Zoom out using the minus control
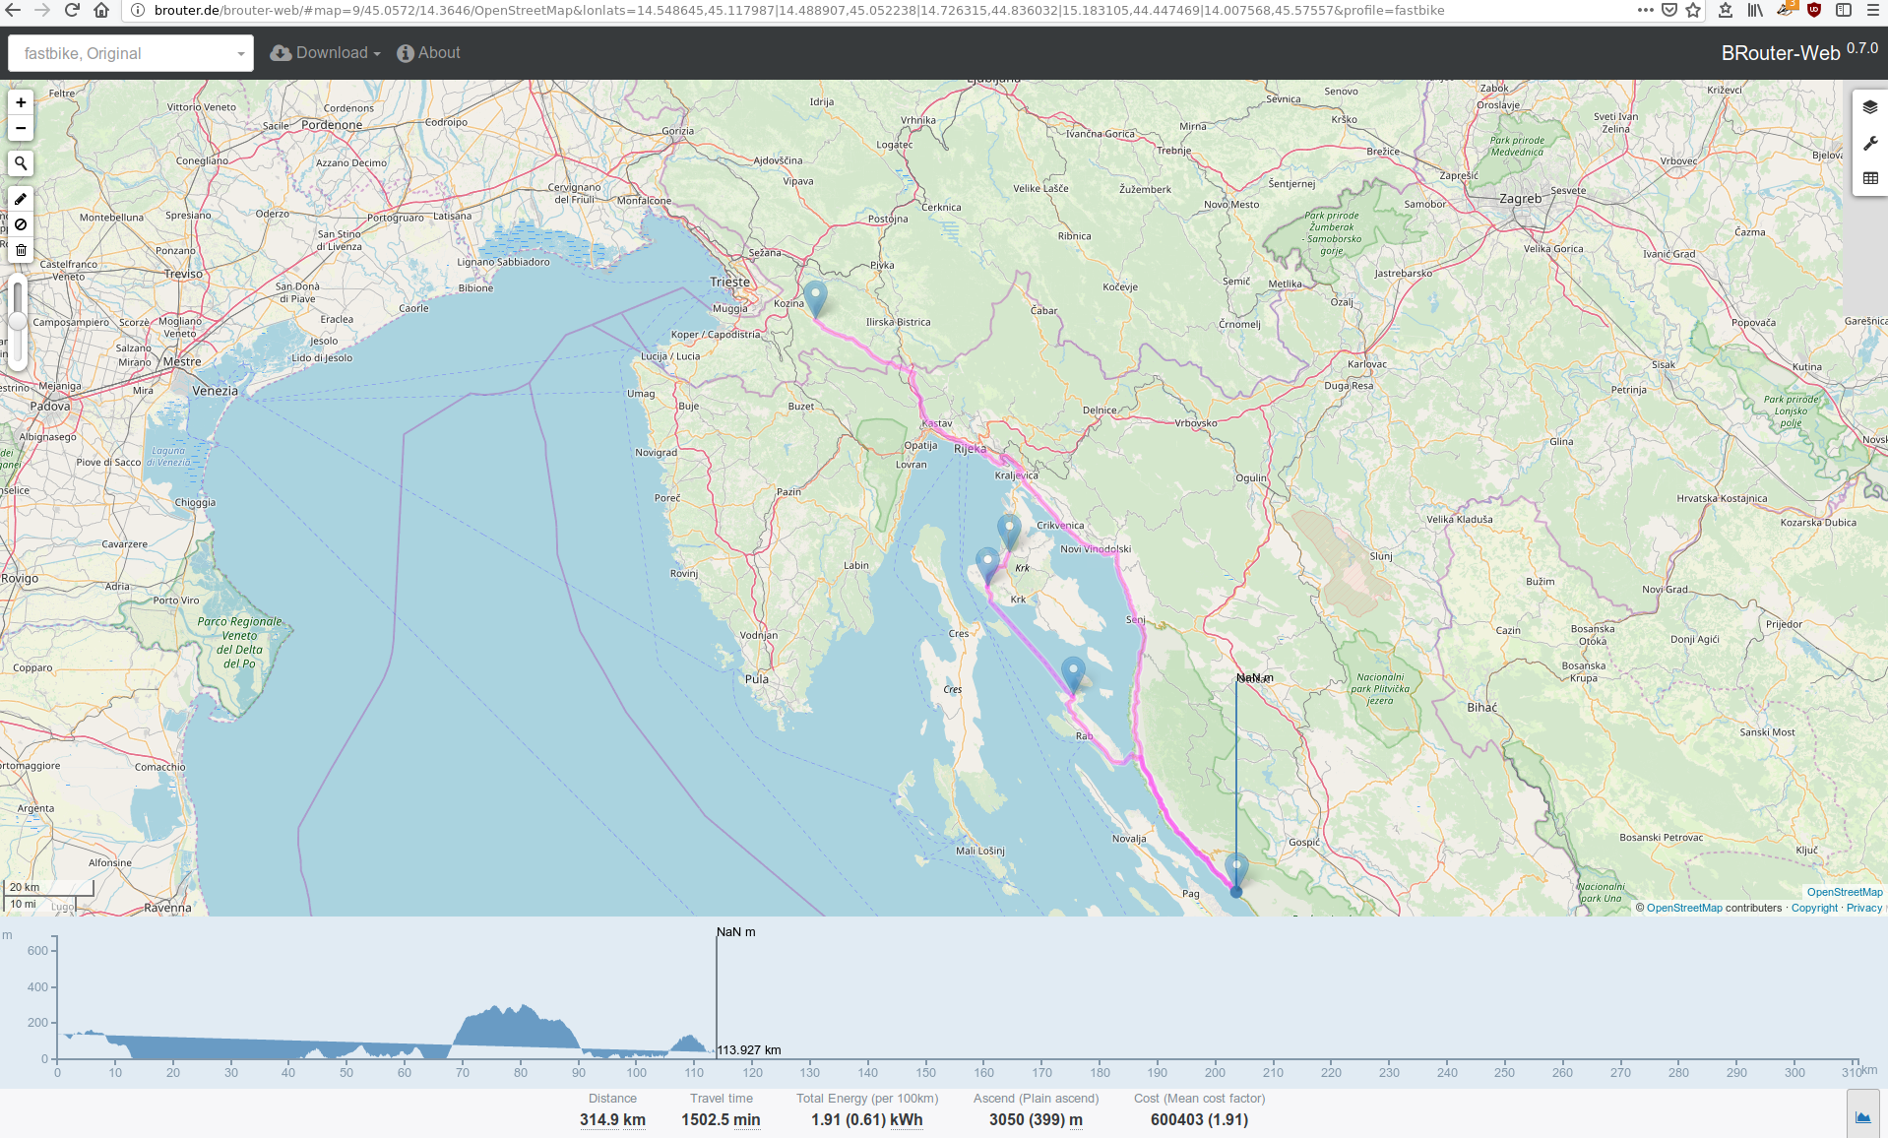Image resolution: width=1888 pixels, height=1138 pixels. pos(20,127)
